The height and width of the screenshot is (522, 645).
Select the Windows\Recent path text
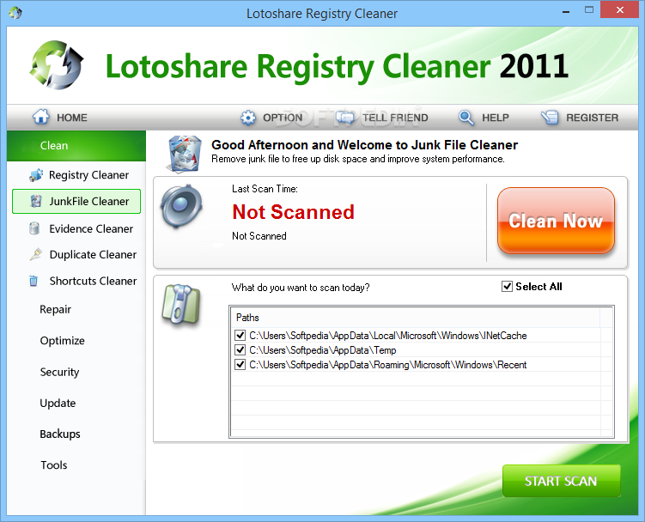click(x=388, y=365)
